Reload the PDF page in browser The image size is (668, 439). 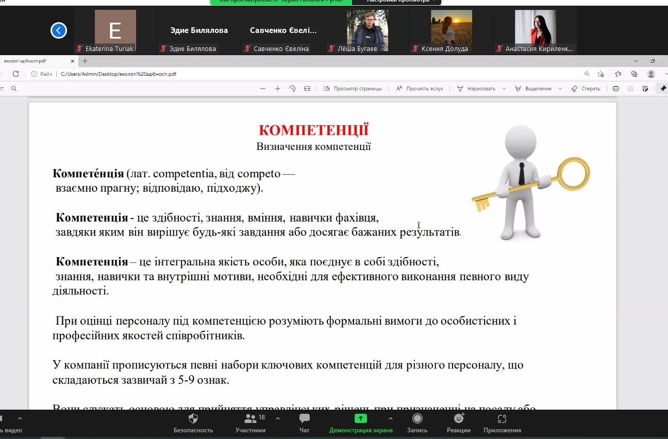click(15, 74)
